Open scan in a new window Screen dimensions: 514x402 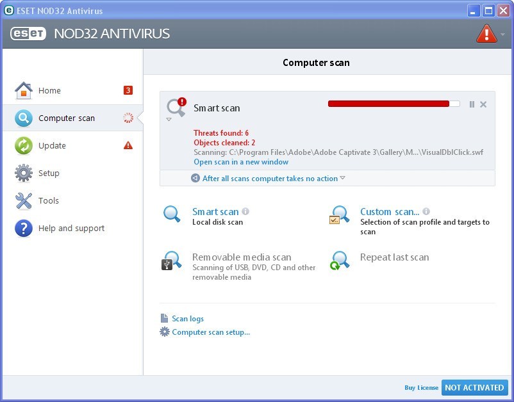pos(240,161)
